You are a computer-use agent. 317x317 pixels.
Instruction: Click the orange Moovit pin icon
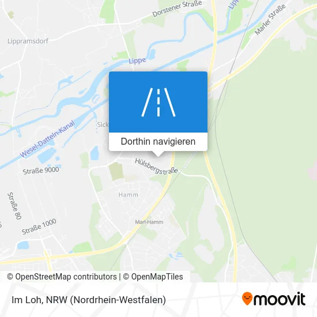(x=247, y=299)
